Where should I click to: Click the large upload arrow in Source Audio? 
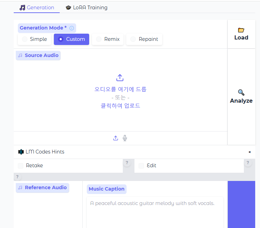[120, 78]
